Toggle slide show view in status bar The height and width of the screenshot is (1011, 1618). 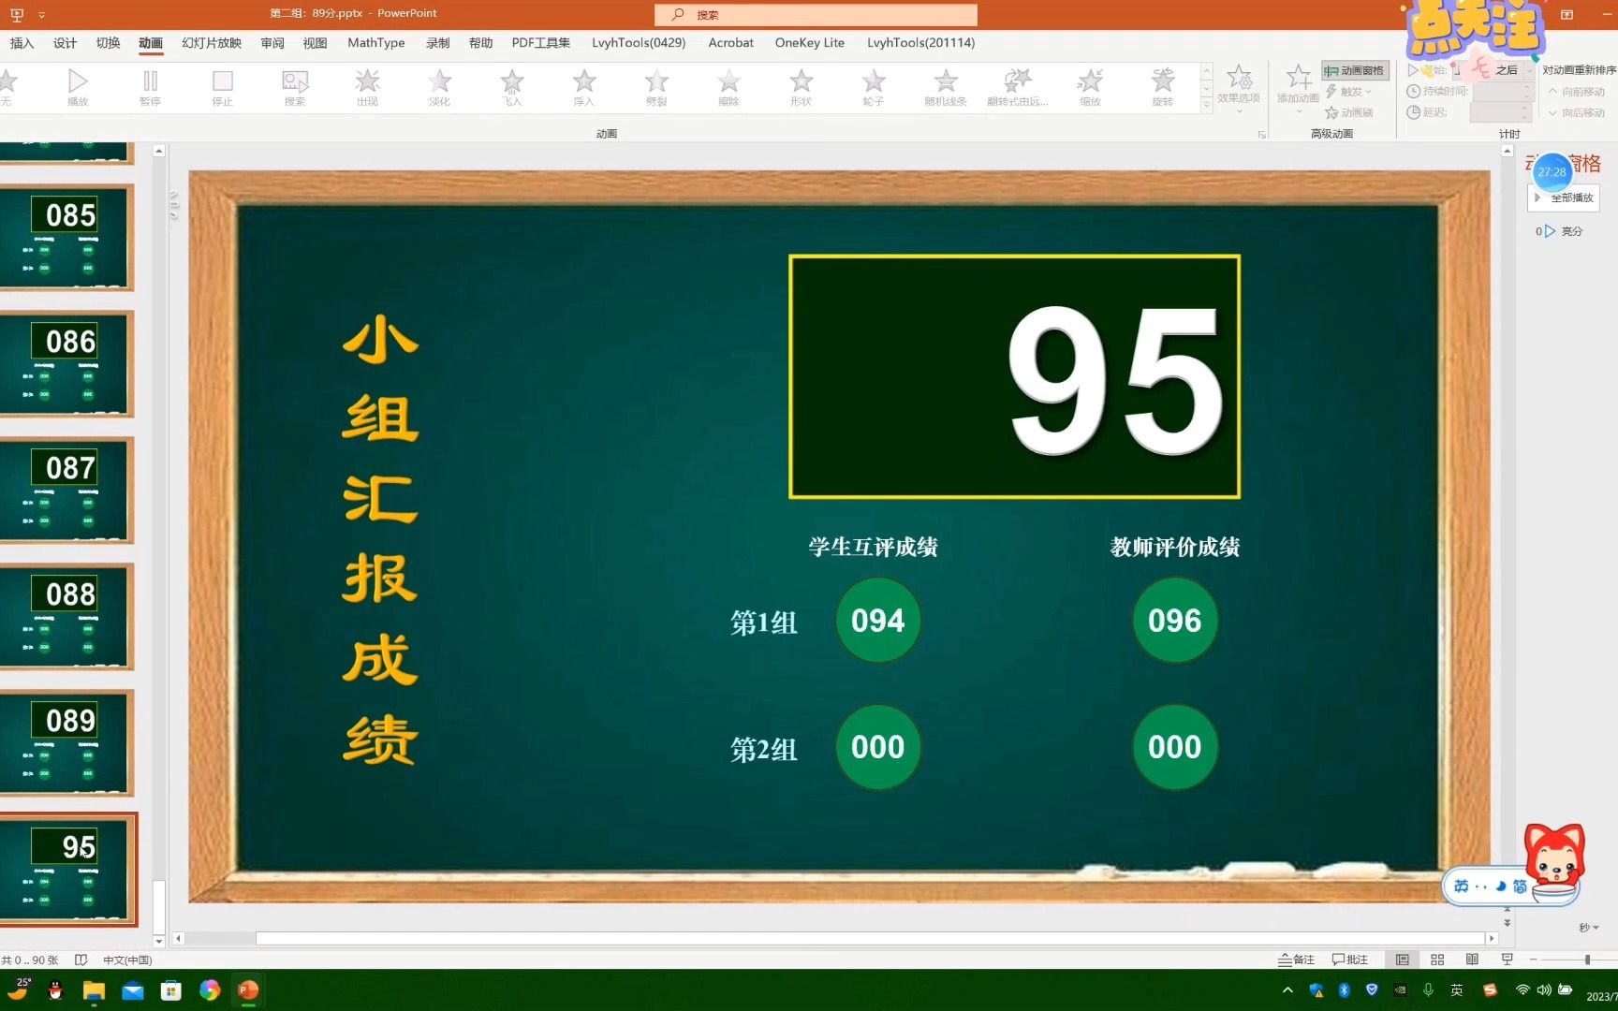pyautogui.click(x=1507, y=960)
